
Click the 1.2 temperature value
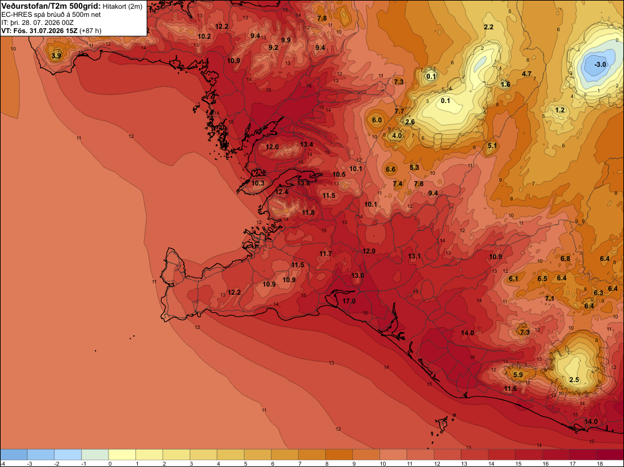pos(560,111)
